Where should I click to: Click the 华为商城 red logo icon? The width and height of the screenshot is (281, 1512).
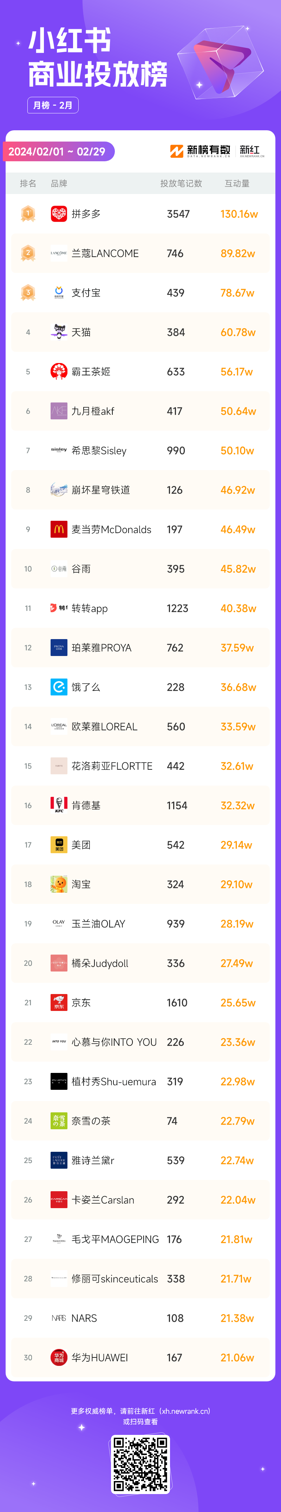click(59, 1357)
